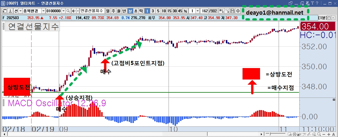Click the MACD Oscillator 12,26,9 label
Image resolution: width=338 pixels, height=137 pixels.
click(57, 103)
